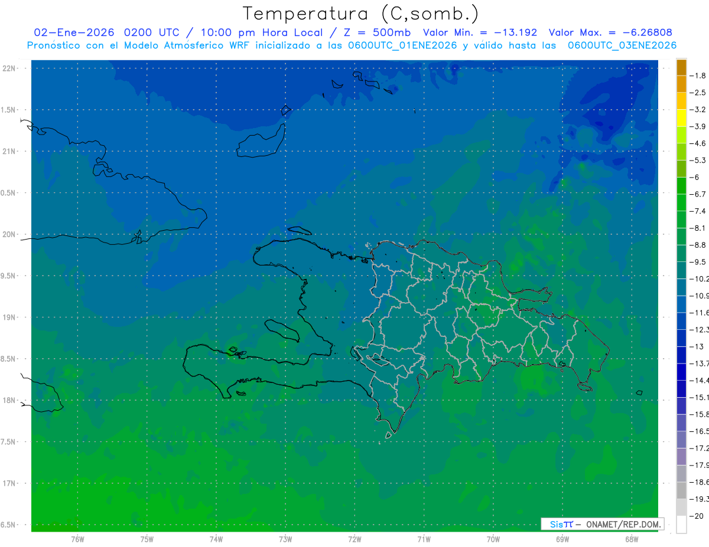Click the "20N" latitude label
This screenshot has width=709, height=547.
(x=8, y=234)
